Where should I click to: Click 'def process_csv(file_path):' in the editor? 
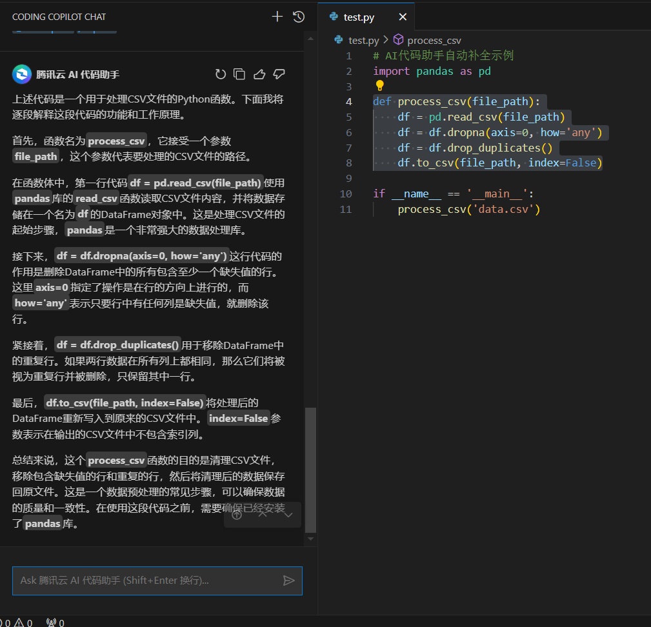coord(456,102)
